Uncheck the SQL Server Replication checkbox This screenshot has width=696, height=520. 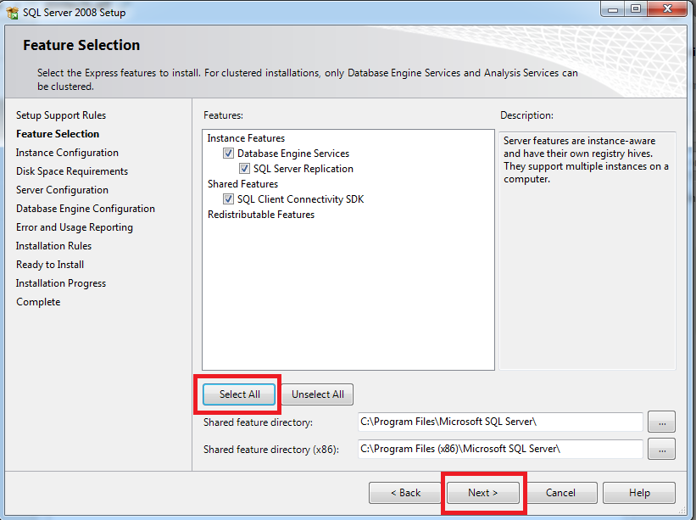(244, 169)
